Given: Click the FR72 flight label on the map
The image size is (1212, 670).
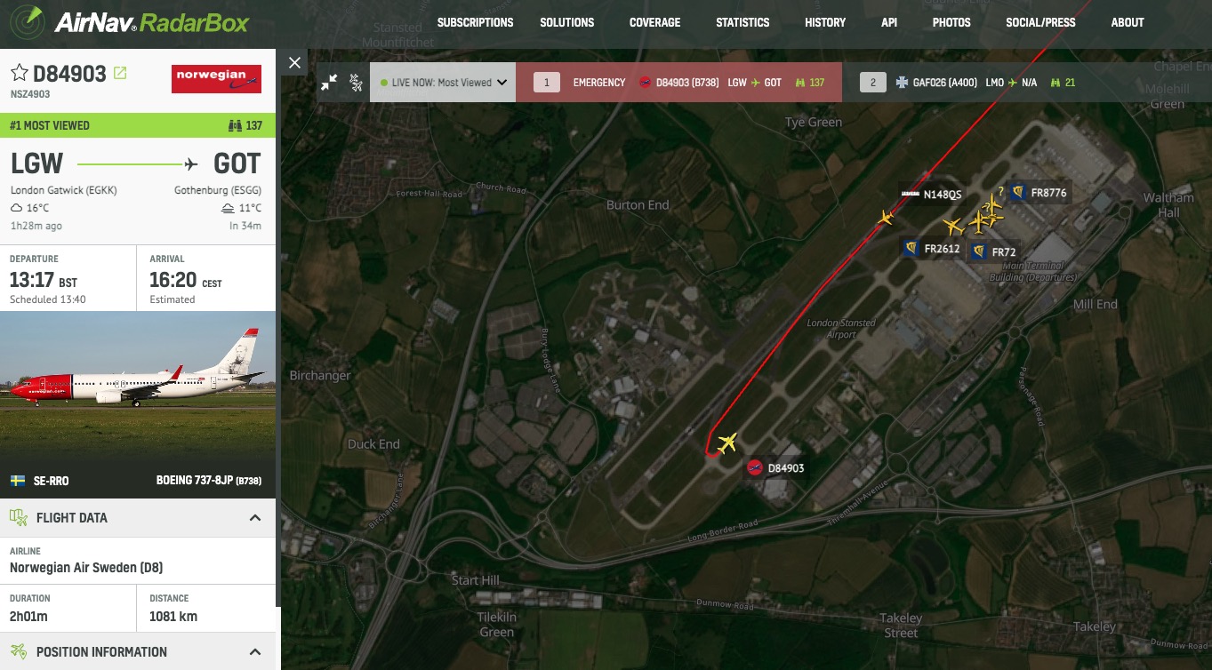Looking at the screenshot, I should pos(1004,252).
